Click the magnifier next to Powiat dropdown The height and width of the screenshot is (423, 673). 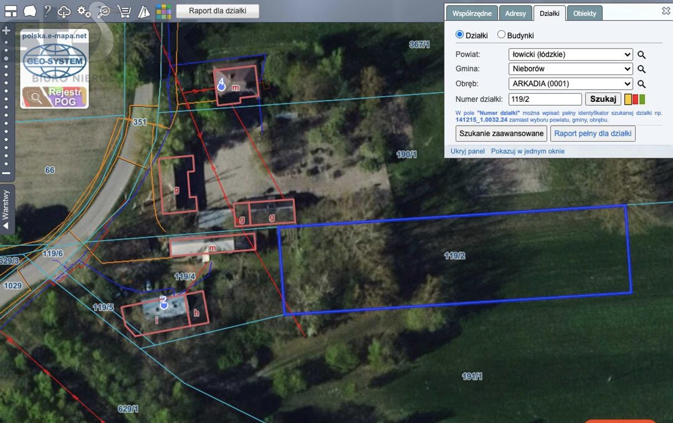point(642,55)
